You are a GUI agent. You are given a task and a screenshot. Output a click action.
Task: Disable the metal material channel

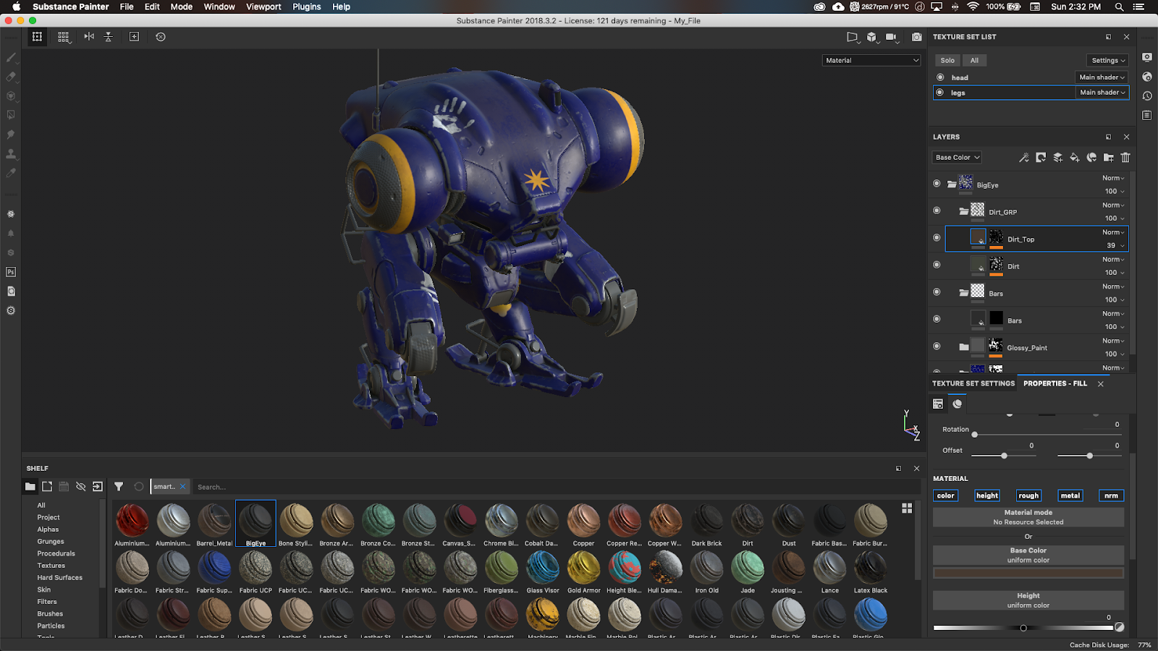(1070, 495)
